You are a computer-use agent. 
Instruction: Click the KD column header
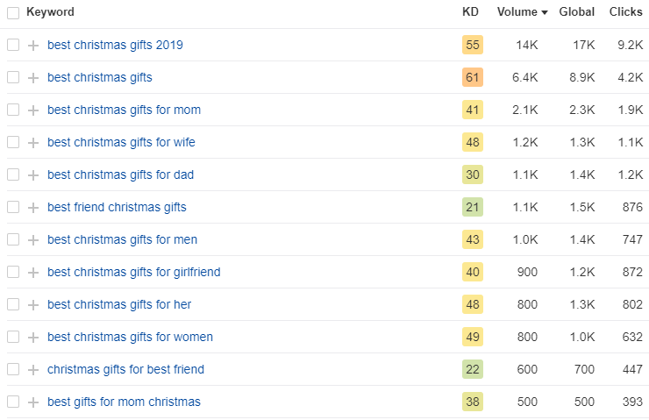pos(470,11)
